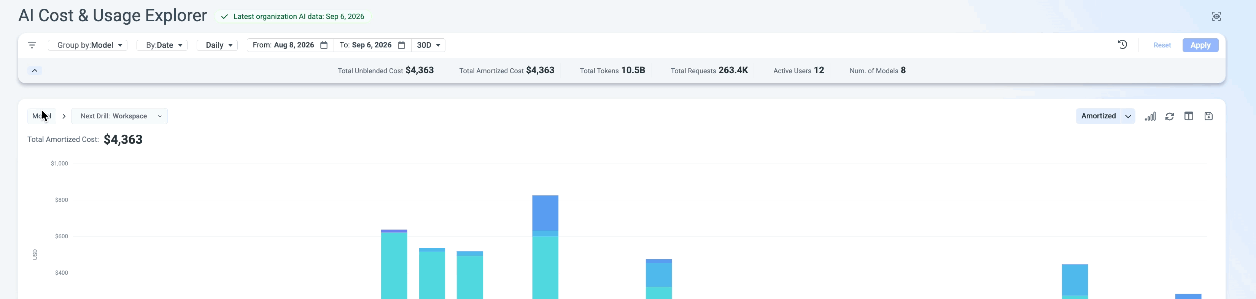The image size is (1256, 299).
Task: Click the tallest stacked cost bar
Action: [x=545, y=247]
